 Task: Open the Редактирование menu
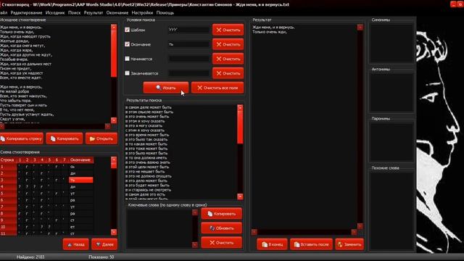26,13
